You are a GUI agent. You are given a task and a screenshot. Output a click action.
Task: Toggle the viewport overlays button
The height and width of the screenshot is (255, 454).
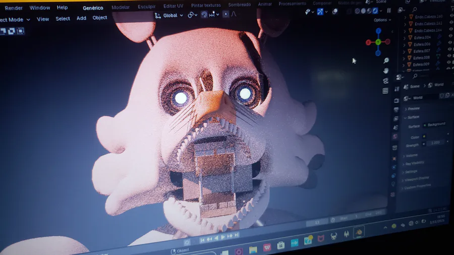pyautogui.click(x=335, y=11)
